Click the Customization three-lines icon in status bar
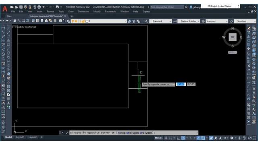Screen dimensions: 258x145 pos(254,138)
